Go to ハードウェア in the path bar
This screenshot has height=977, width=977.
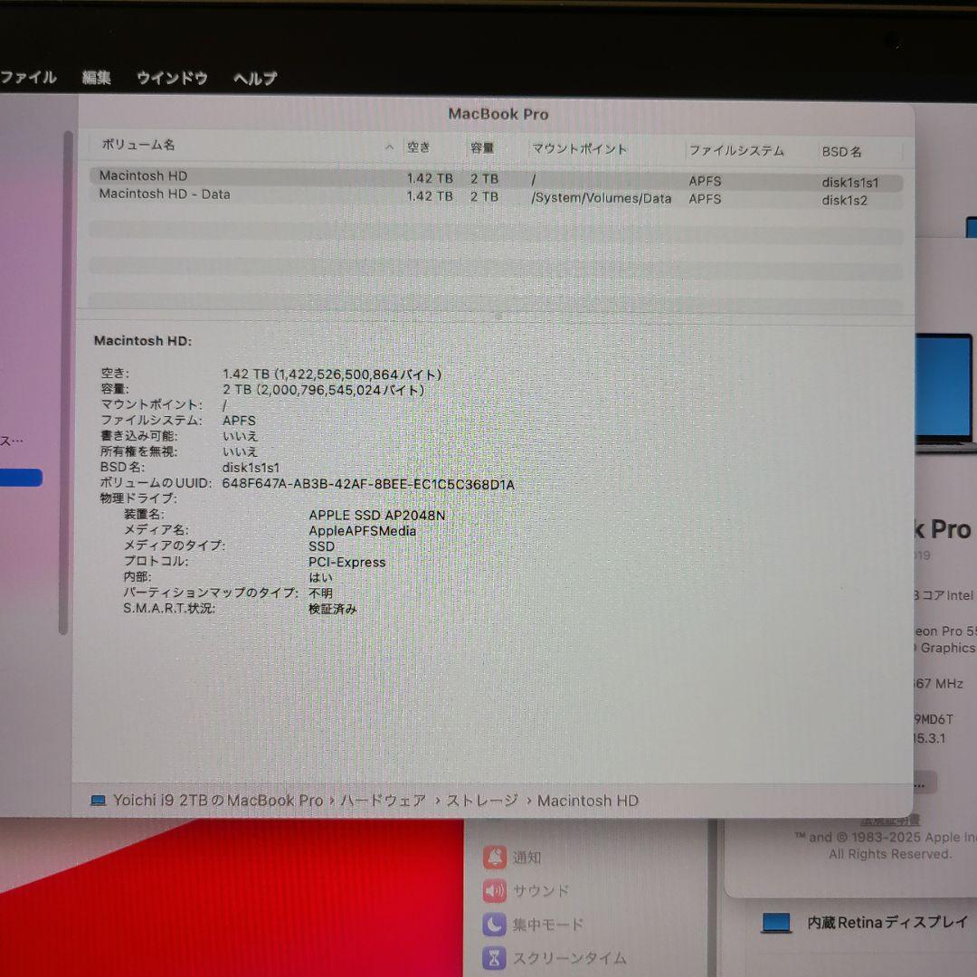coord(384,800)
